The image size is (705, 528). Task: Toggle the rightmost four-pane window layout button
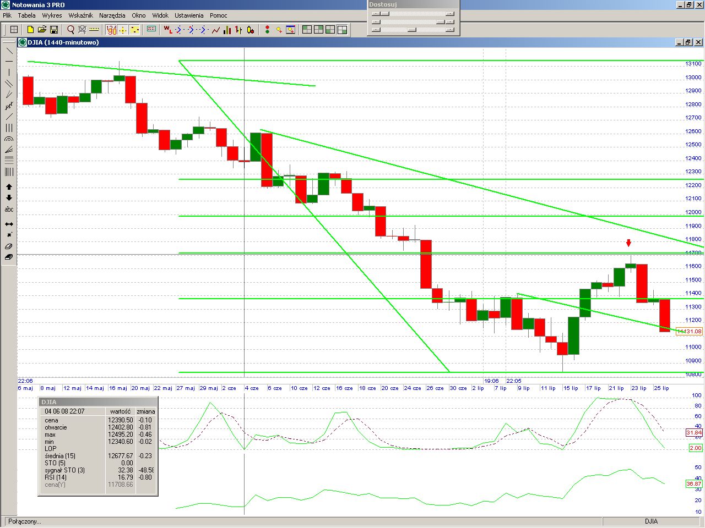pyautogui.click(x=342, y=30)
